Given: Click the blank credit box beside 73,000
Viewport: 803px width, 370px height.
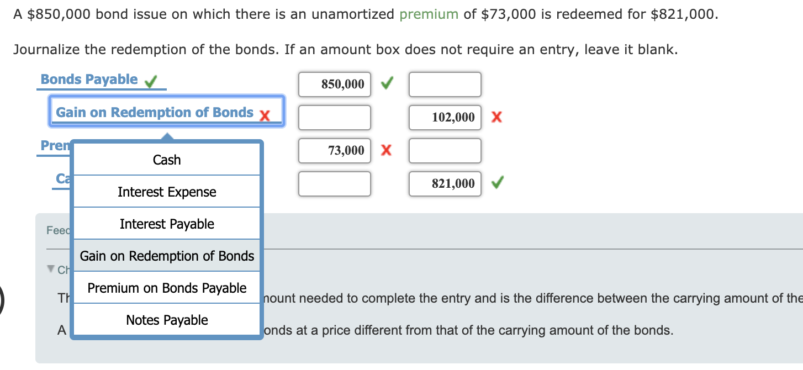Looking at the screenshot, I should pos(445,150).
